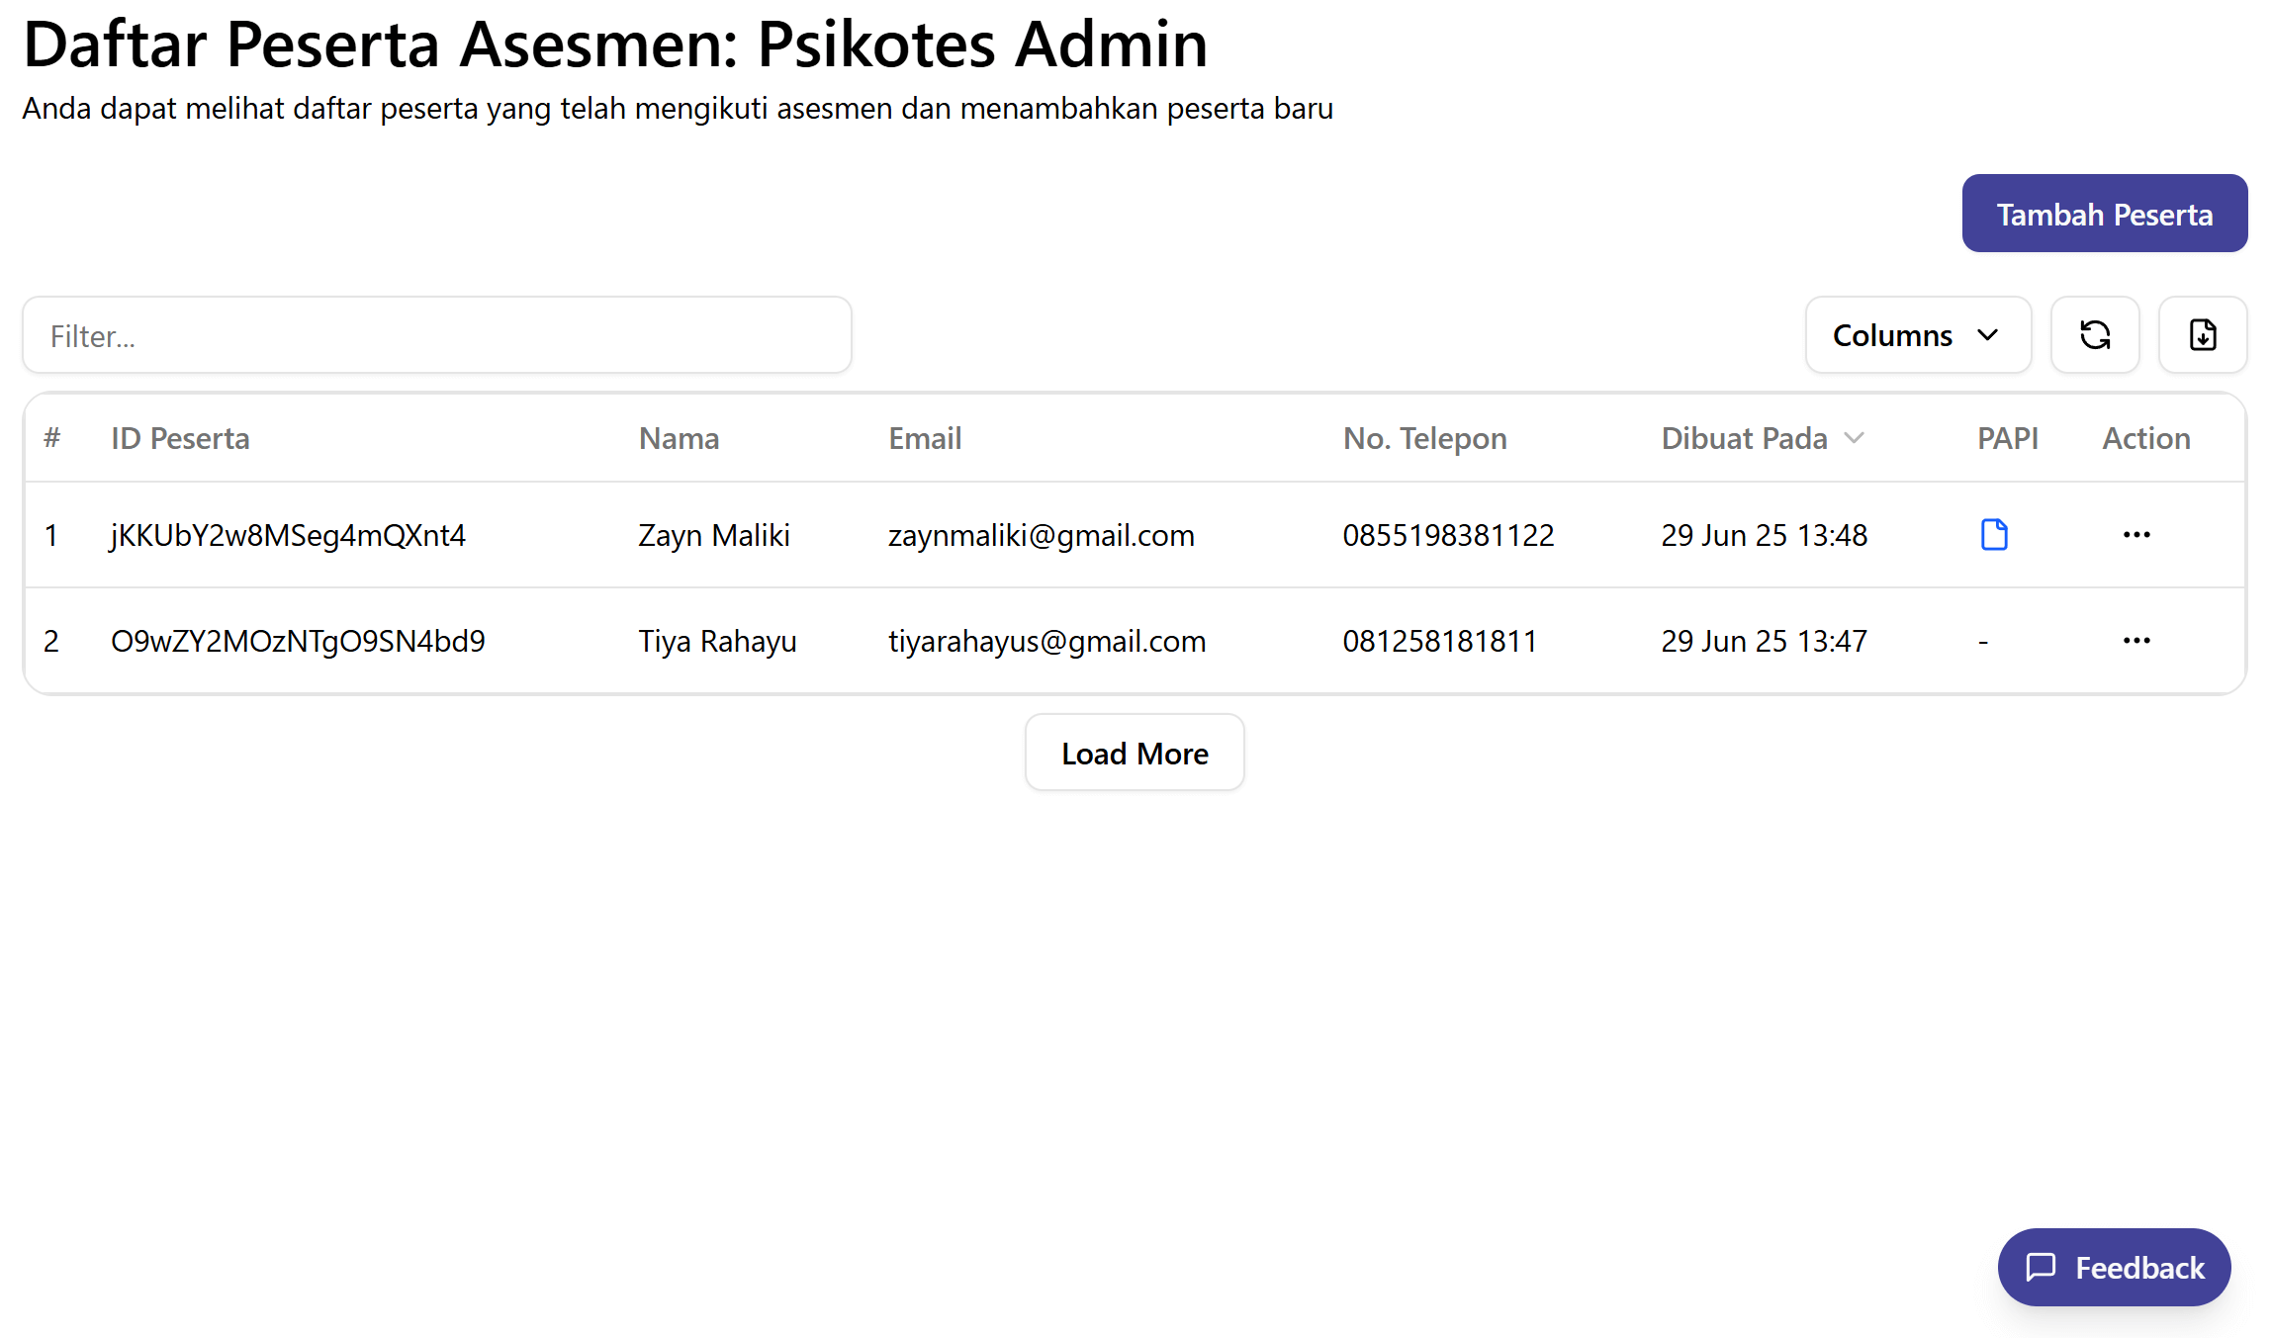Screen dimensions: 2271x1338
Task: Click date 29 Jun 25 13:48
Action: [1764, 535]
